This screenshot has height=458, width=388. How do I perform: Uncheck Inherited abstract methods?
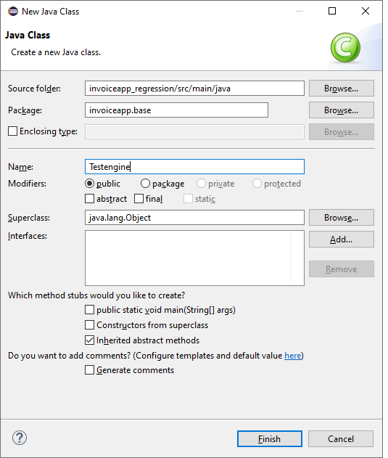point(90,340)
